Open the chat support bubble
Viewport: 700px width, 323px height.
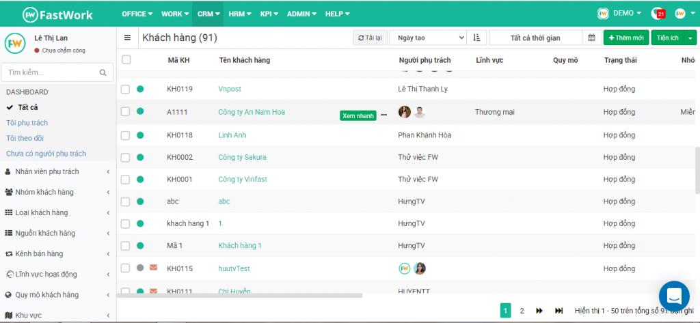pyautogui.click(x=674, y=296)
